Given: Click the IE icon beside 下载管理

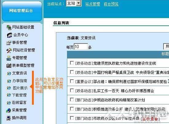Looking at the screenshot, I should pyautogui.click(x=9, y=95).
